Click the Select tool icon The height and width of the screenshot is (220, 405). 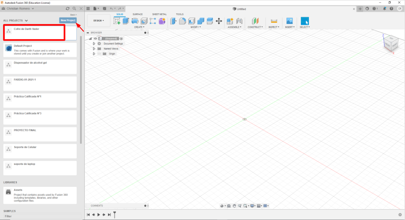(x=305, y=21)
